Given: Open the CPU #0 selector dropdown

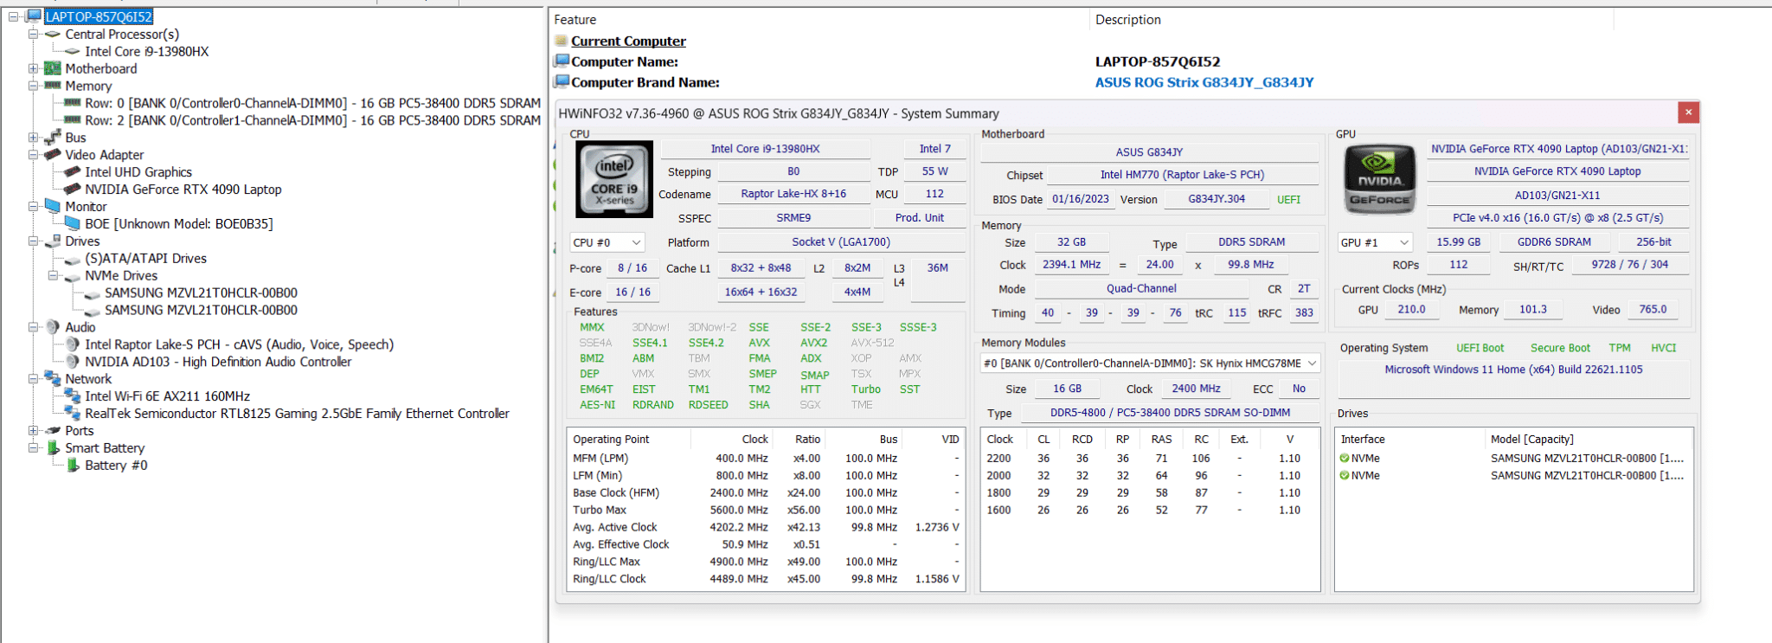Looking at the screenshot, I should coord(607,243).
